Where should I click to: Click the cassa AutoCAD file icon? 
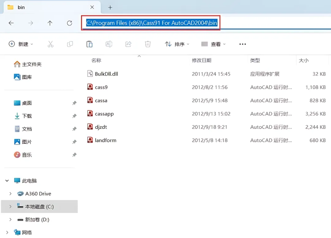click(90, 100)
